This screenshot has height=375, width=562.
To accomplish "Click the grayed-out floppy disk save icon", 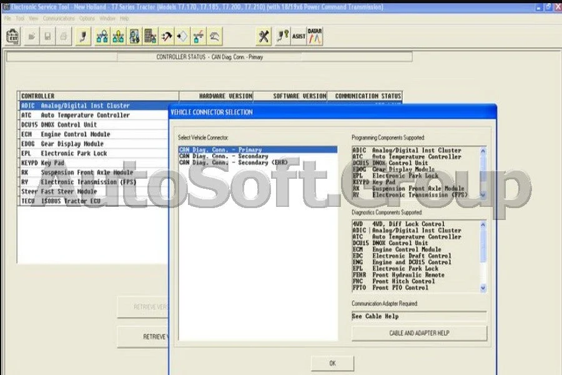I will (x=47, y=37).
